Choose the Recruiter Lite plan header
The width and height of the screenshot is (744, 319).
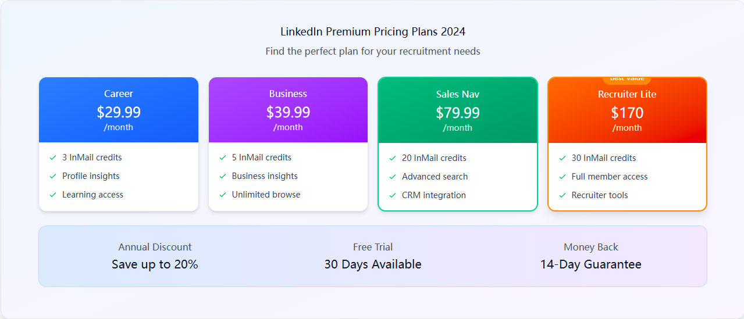click(627, 110)
